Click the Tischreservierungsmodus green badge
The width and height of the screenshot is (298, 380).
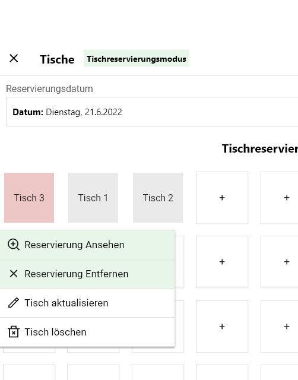click(x=137, y=58)
